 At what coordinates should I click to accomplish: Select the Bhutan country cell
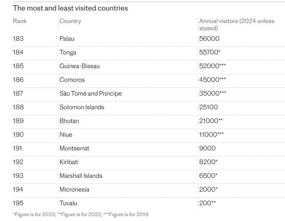(69, 121)
